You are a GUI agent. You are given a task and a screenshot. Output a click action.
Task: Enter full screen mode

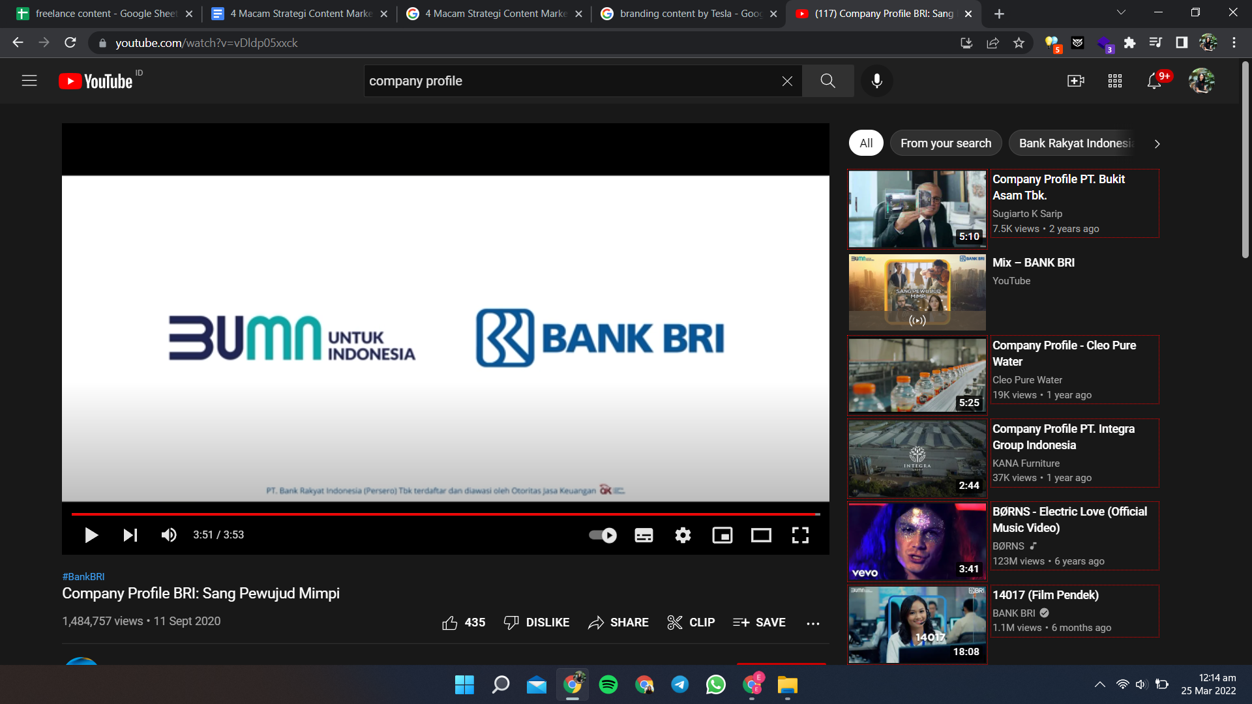tap(800, 535)
